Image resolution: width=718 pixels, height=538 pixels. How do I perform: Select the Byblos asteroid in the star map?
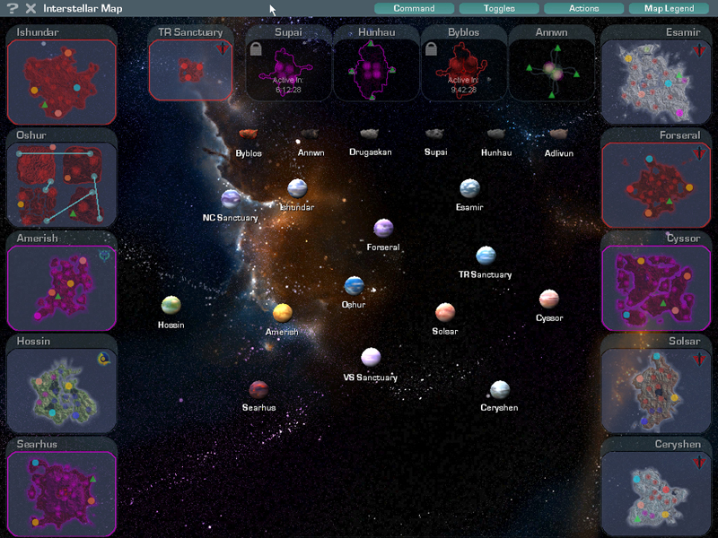[x=249, y=134]
